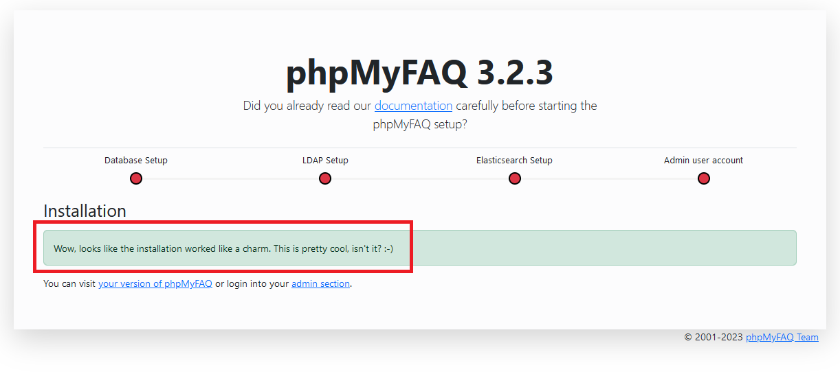Select the Database Setup step label

click(136, 160)
